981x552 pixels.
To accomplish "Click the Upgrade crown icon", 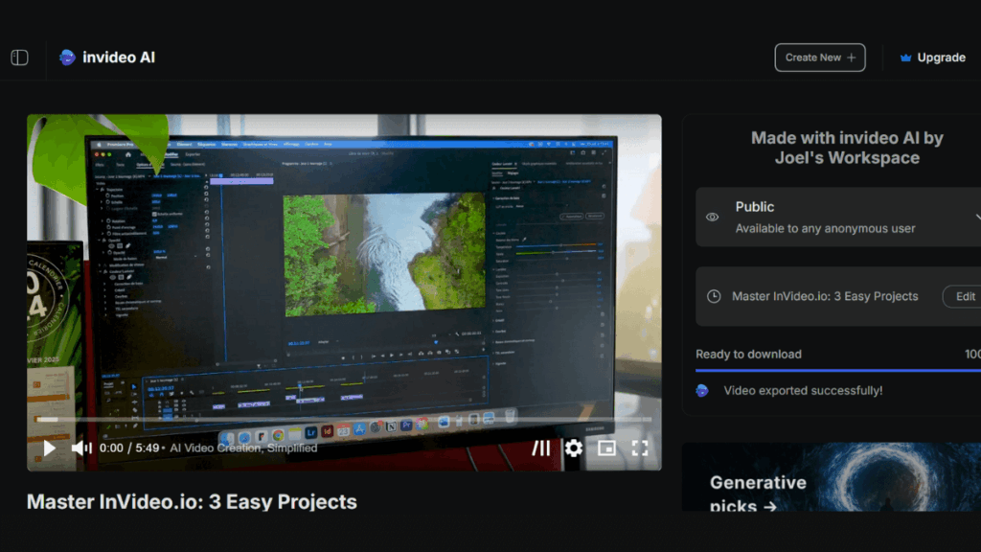I will (x=905, y=57).
